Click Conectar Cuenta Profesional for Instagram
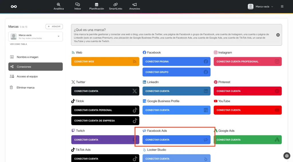293x162 pixels. pos(248,61)
